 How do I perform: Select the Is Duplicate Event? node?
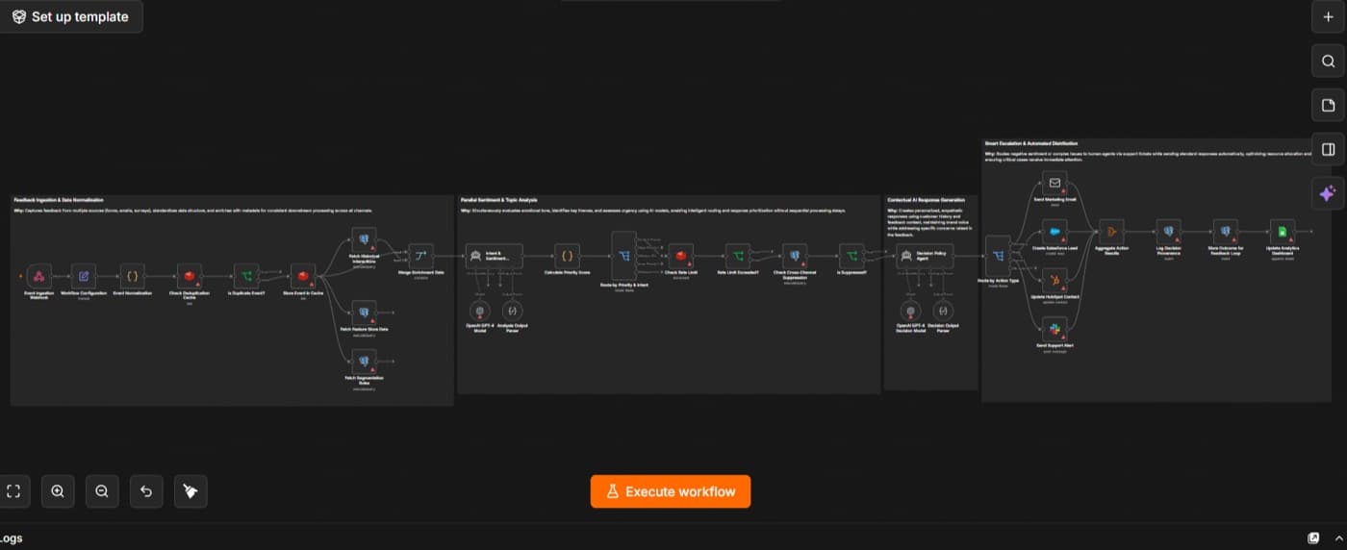pyautogui.click(x=246, y=276)
